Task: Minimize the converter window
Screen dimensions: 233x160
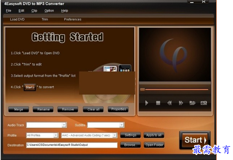Action: [192, 2]
